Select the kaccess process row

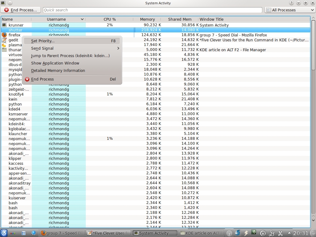pos(156,163)
